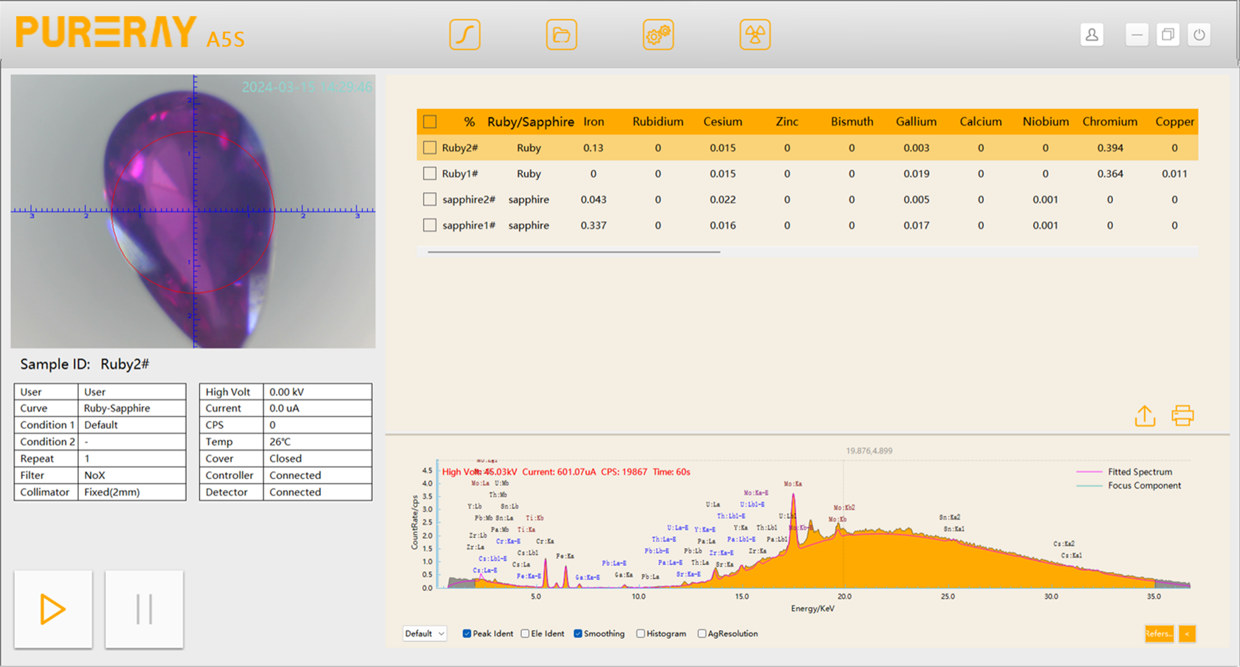
Task: Check the Ruby1# row checkbox
Action: pyautogui.click(x=429, y=174)
